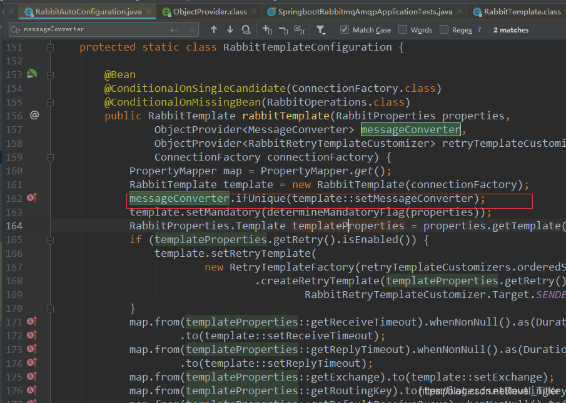The height and width of the screenshot is (403, 566).
Task: Click lambda gutter icon on line 171
Action: point(32,321)
